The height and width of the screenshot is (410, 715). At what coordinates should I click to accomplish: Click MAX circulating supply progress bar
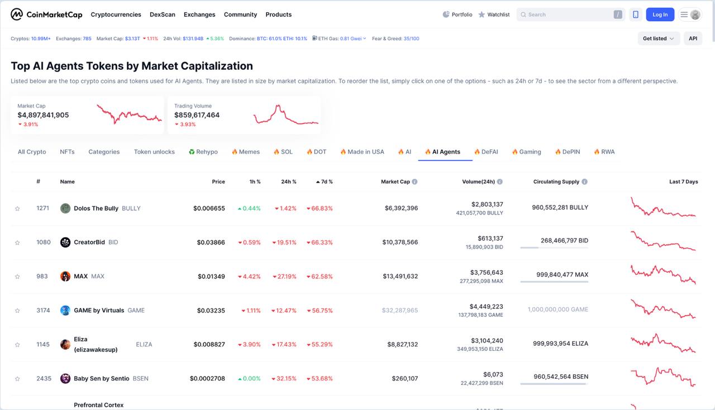point(554,282)
